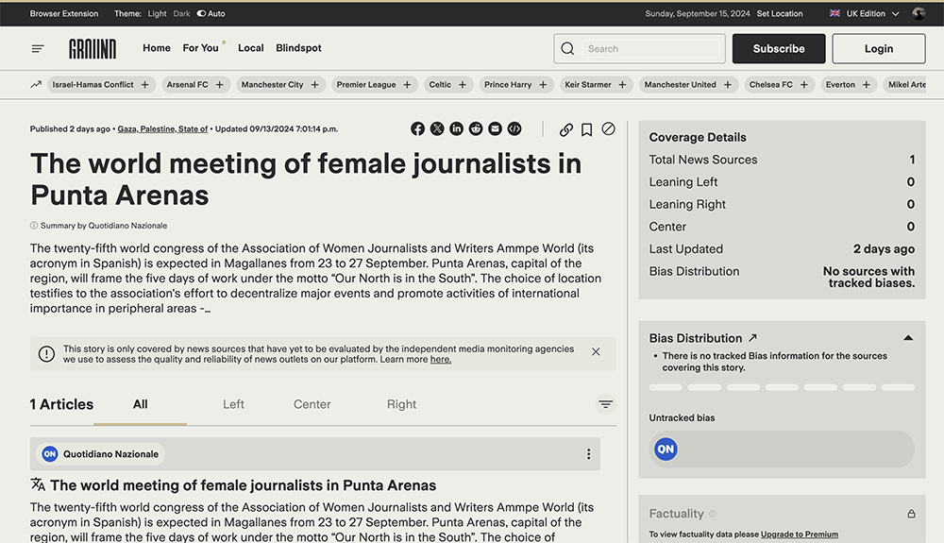Click the Subscribe button

pos(779,49)
